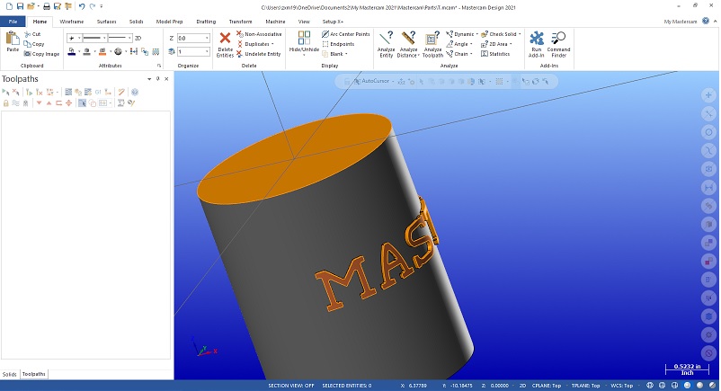
Task: Click the G1 post operations icon
Action: pyautogui.click(x=97, y=92)
